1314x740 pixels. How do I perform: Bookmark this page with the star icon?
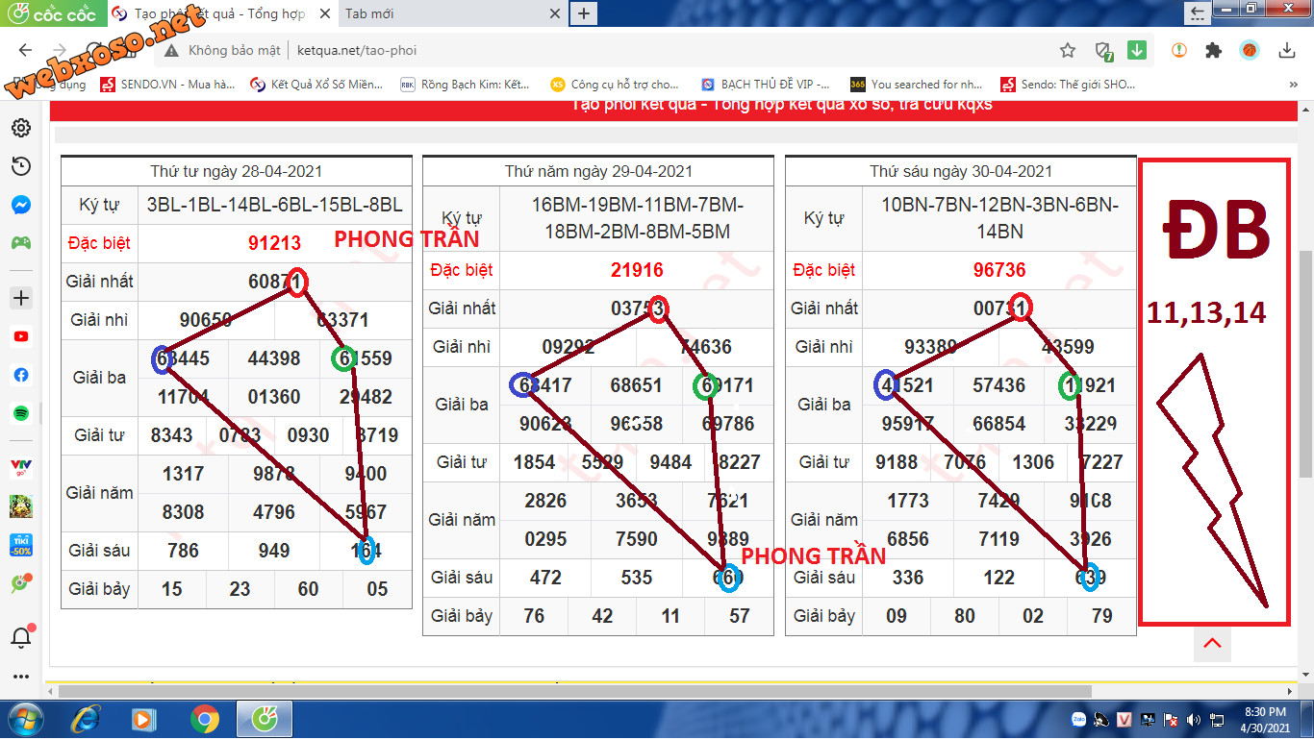pos(1067,50)
